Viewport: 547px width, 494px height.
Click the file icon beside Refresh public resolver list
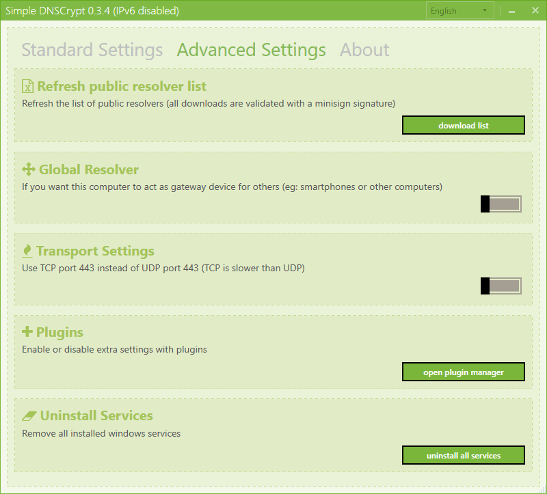point(27,86)
